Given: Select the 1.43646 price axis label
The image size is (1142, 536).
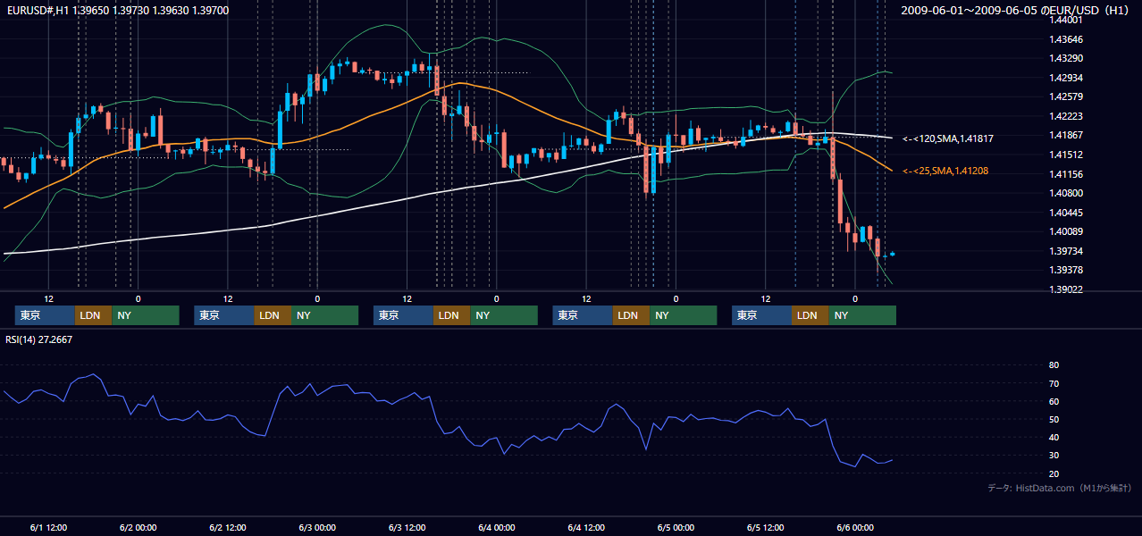Looking at the screenshot, I should [1066, 39].
